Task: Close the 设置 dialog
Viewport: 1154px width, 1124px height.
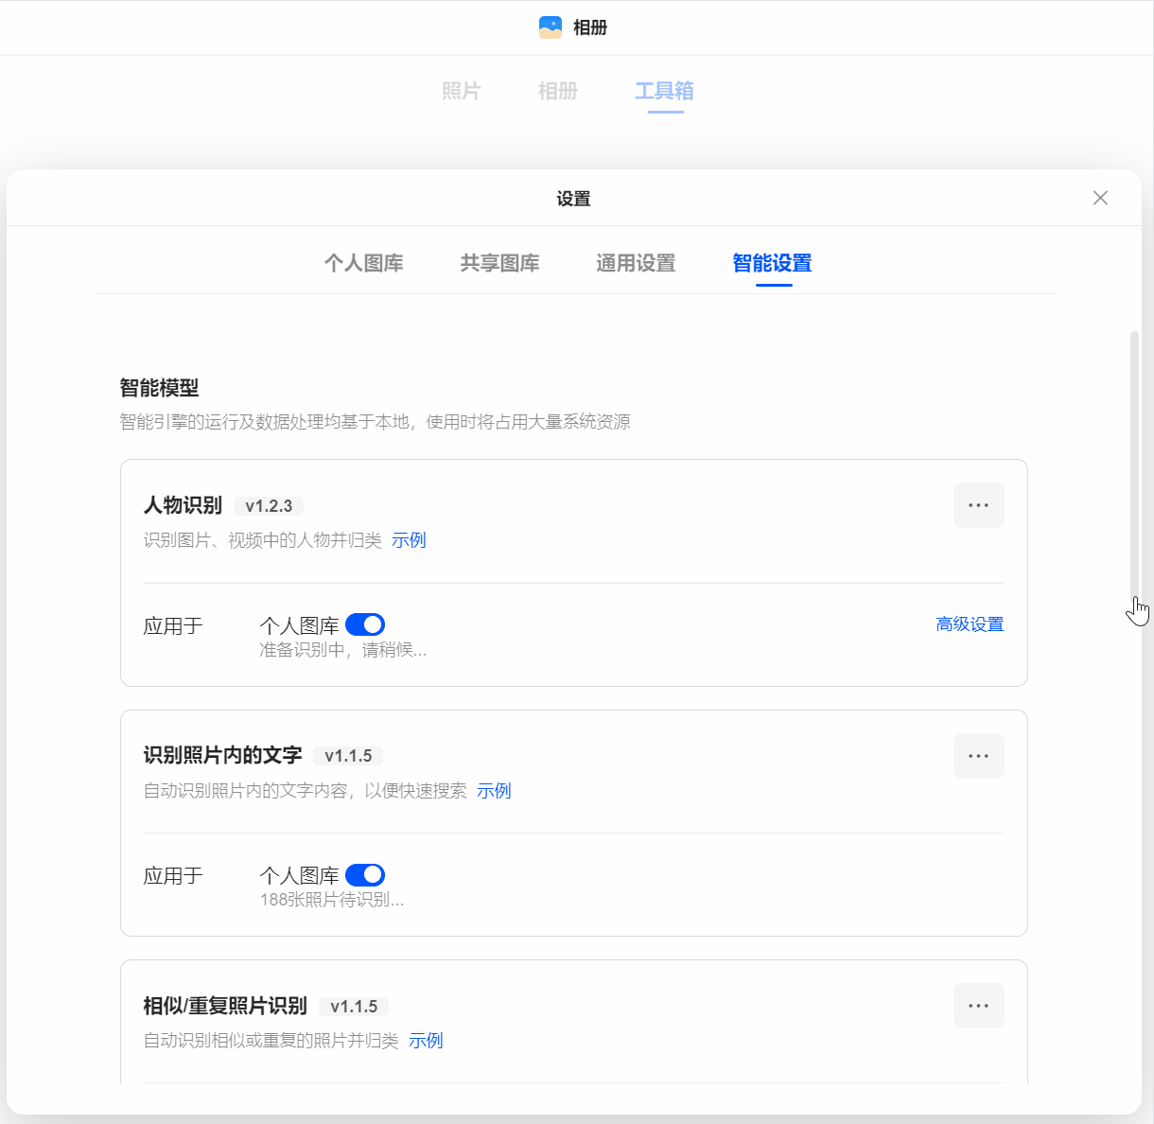Action: tap(1100, 198)
